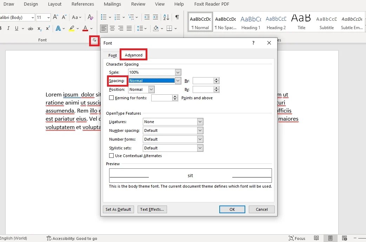Select the subscript icon
This screenshot has height=242, width=366.
(39, 29)
